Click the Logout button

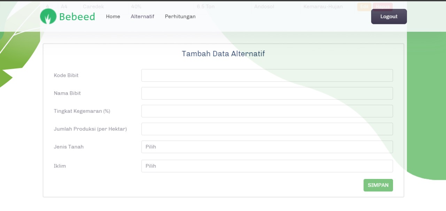coord(389,16)
